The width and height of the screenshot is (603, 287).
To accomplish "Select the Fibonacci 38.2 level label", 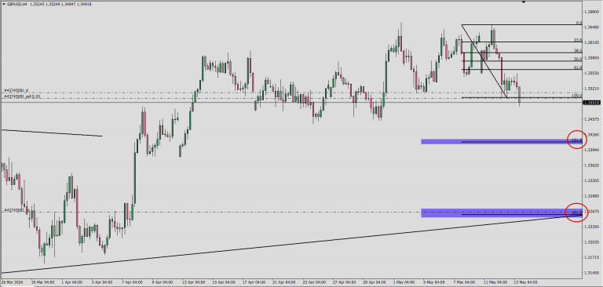I will tap(578, 51).
